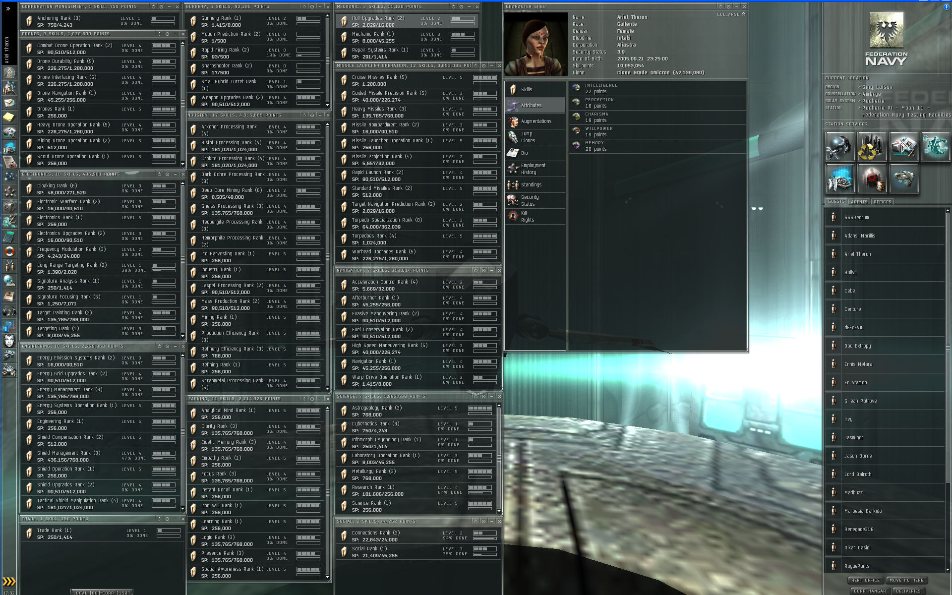952x595 pixels.
Task: Open the Bounty office service icon
Action: point(871,179)
